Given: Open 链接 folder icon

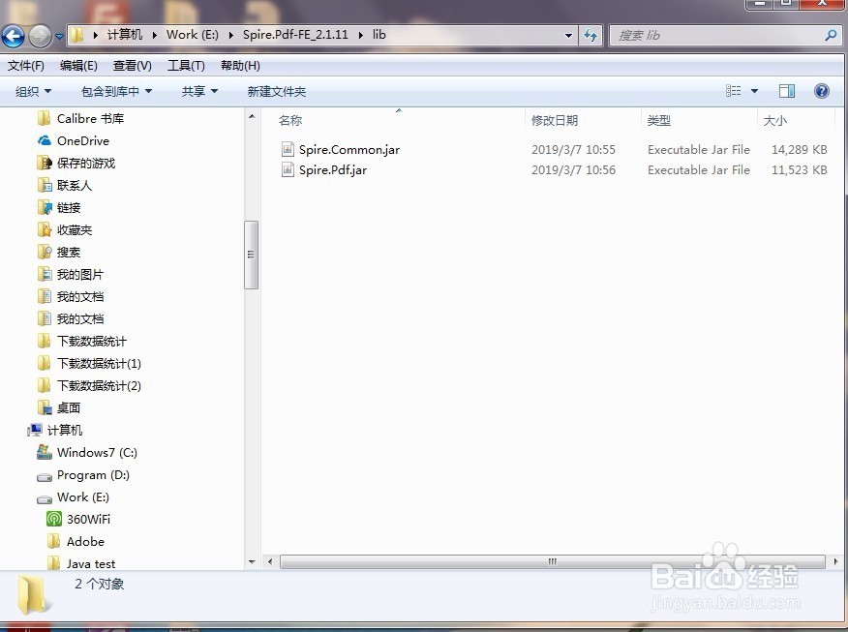Looking at the screenshot, I should [x=45, y=208].
